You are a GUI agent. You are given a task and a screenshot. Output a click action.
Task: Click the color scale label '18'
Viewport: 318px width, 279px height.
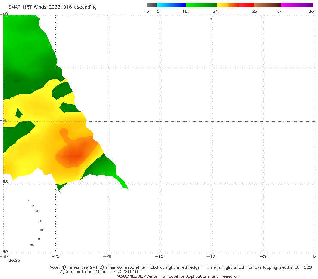tap(185, 11)
